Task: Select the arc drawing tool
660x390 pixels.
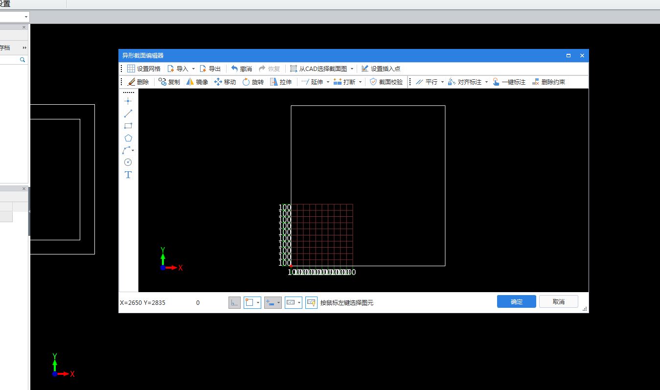Action: click(x=127, y=150)
